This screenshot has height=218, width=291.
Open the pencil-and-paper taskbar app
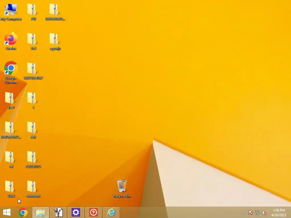[58, 212]
